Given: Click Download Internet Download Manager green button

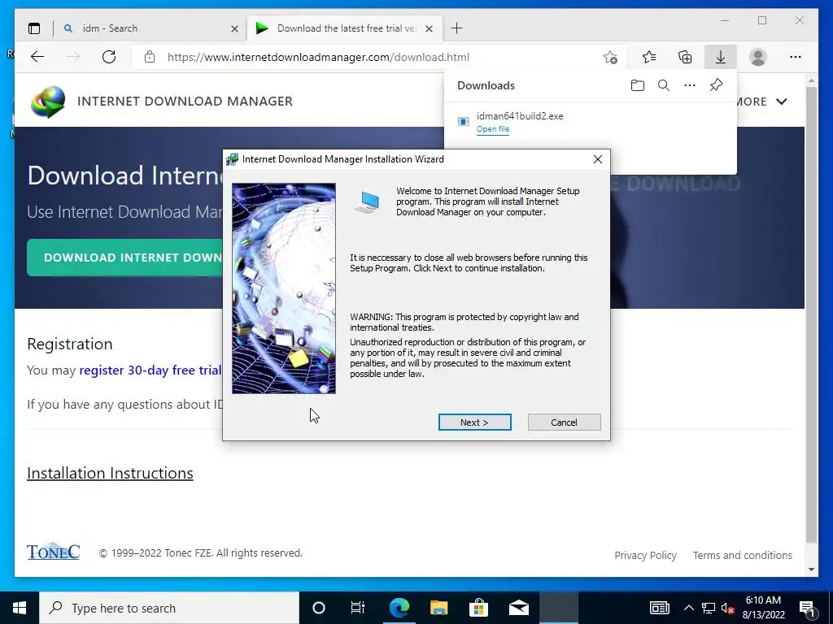Looking at the screenshot, I should coord(124,258).
